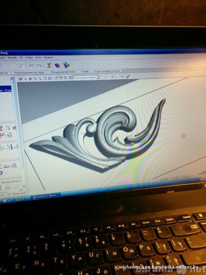Click the Undo arrow icon
Screen dimensions: 206x275
(x=32, y=66)
